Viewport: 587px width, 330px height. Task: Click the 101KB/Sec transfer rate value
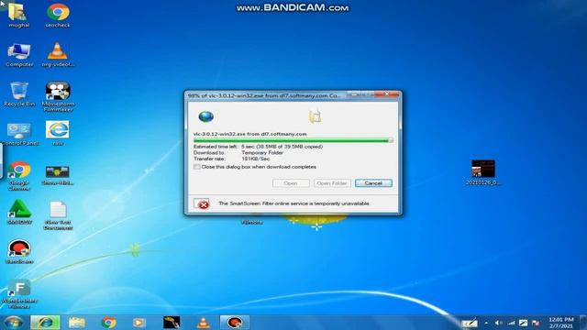click(x=256, y=159)
